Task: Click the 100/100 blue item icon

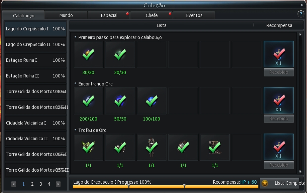Action: pyautogui.click(x=151, y=101)
